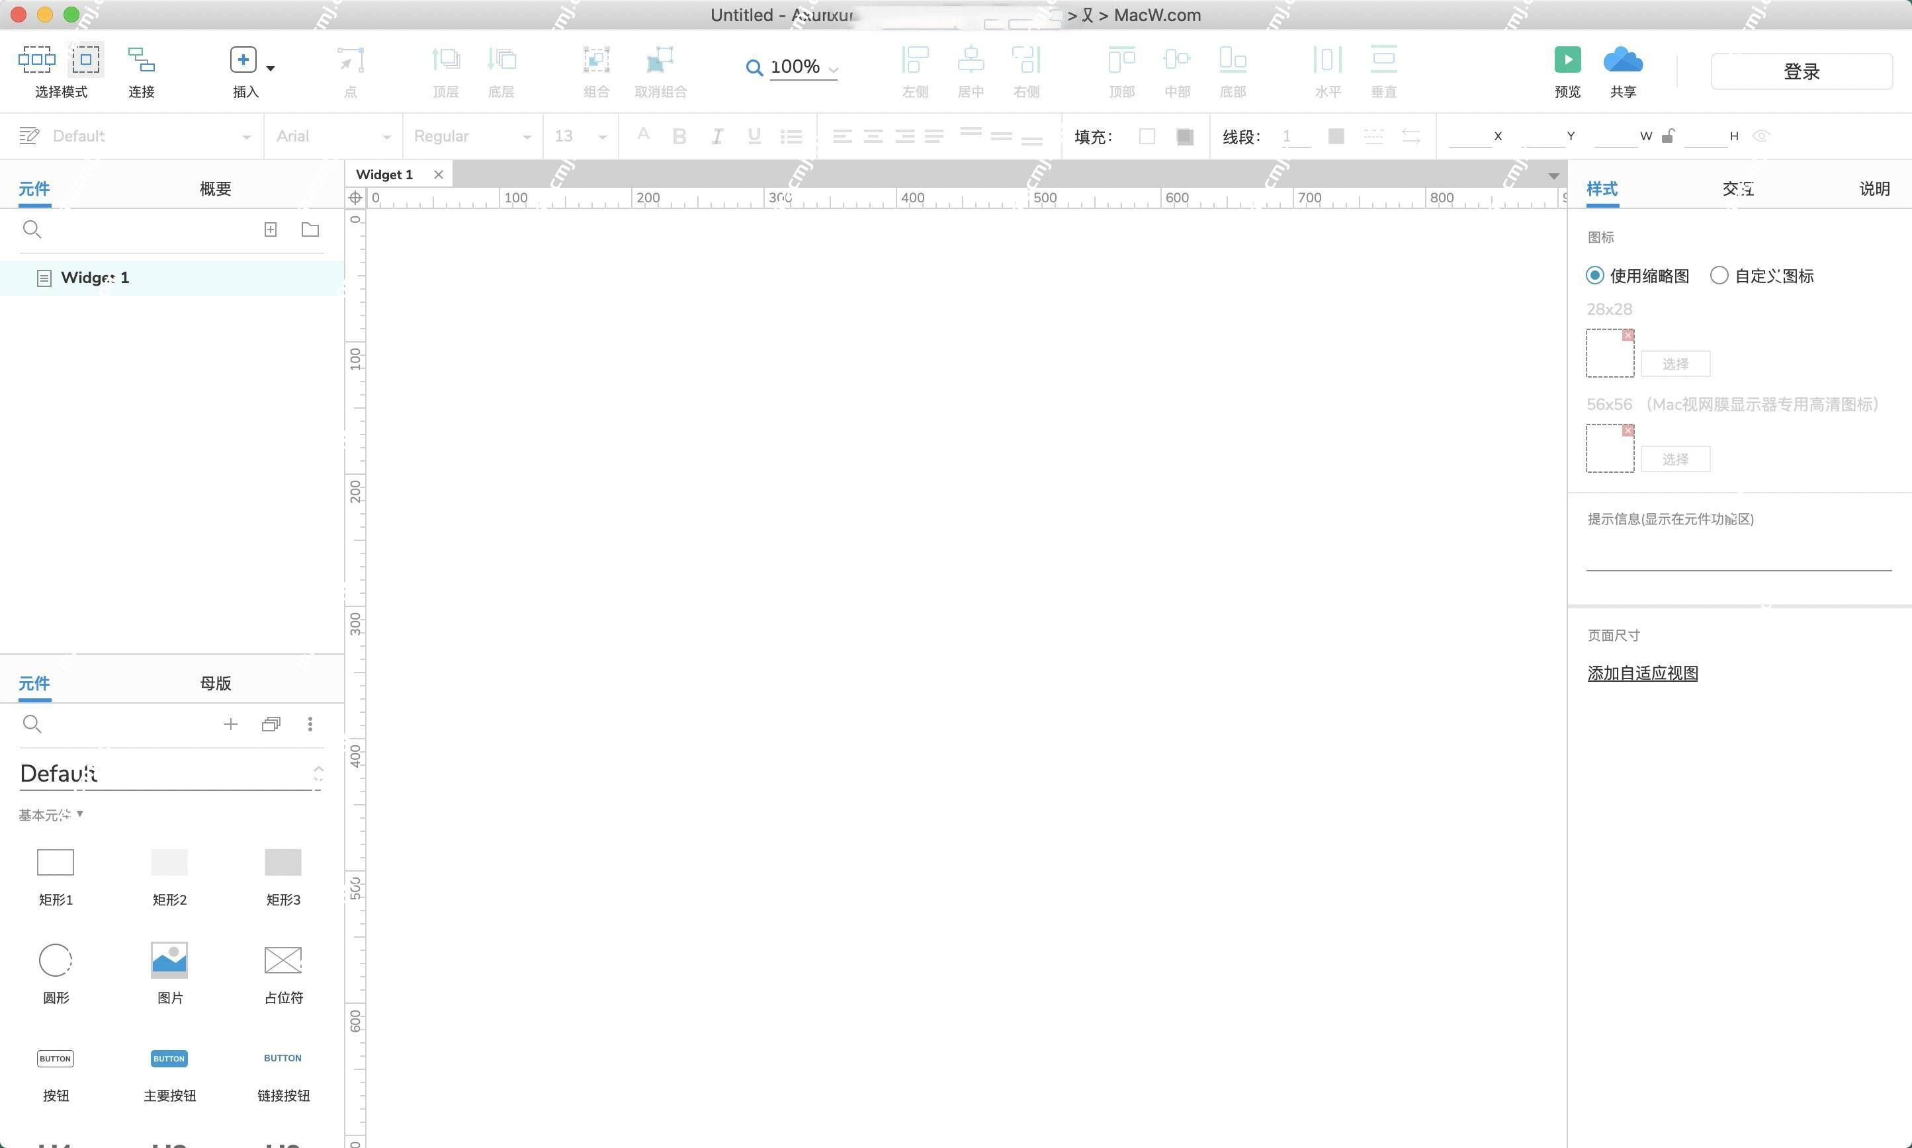This screenshot has width=1912, height=1148.
Task: Select the intersected selection mode icon
Action: point(36,59)
